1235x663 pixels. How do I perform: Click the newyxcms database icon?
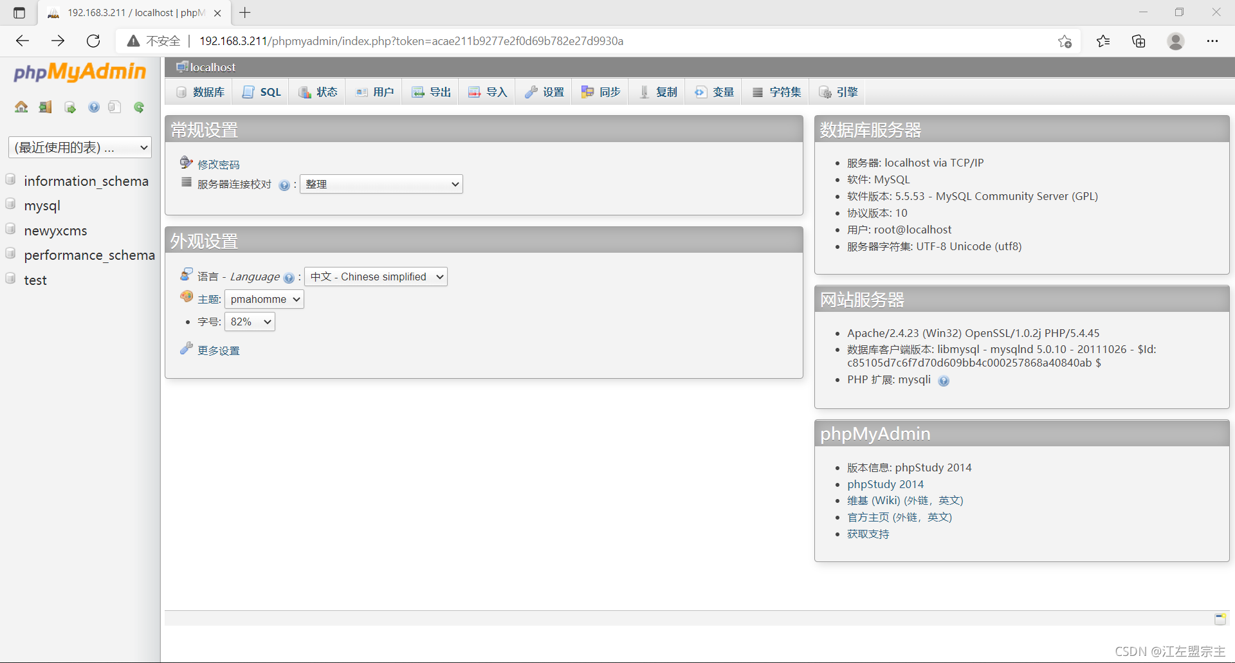11,229
